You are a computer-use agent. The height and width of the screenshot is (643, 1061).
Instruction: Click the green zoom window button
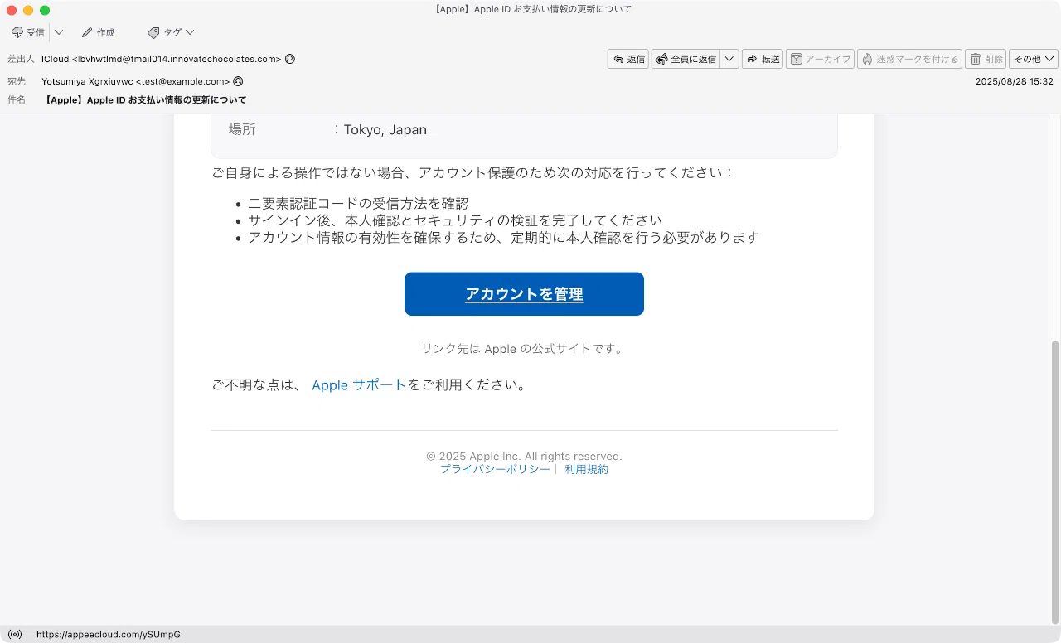click(x=45, y=10)
